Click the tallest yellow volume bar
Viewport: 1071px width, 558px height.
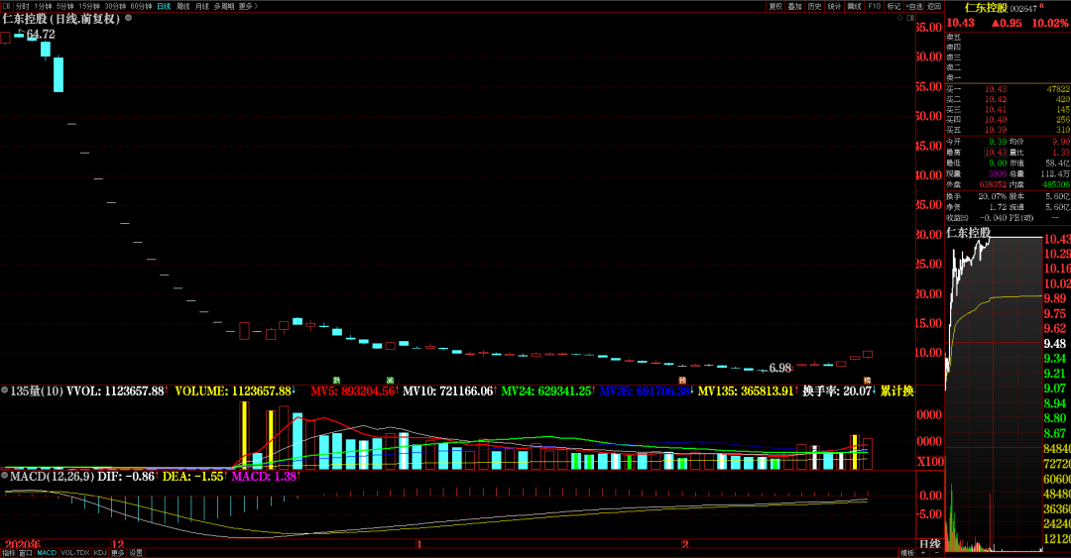[x=245, y=435]
